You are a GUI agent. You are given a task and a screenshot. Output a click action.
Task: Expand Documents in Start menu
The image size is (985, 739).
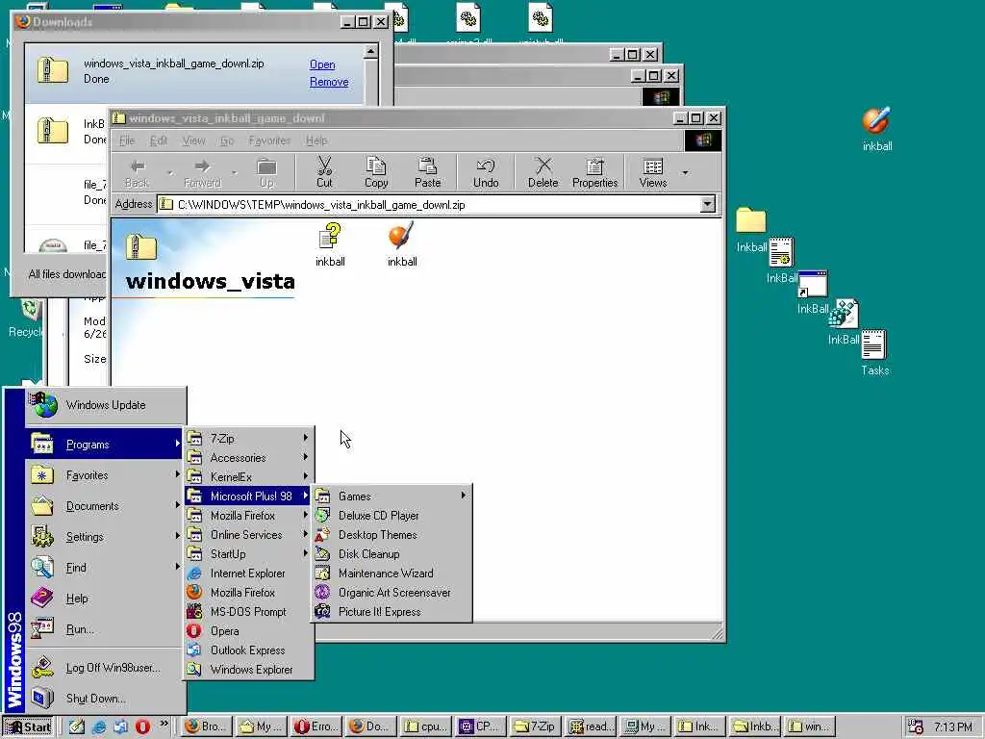106,506
